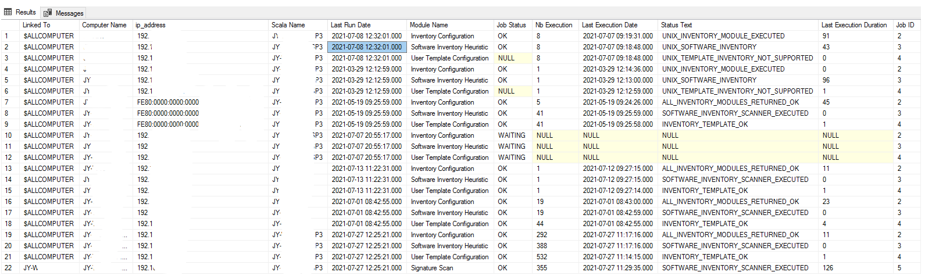
Task: Click the Computer Name column header
Action: tap(104, 25)
